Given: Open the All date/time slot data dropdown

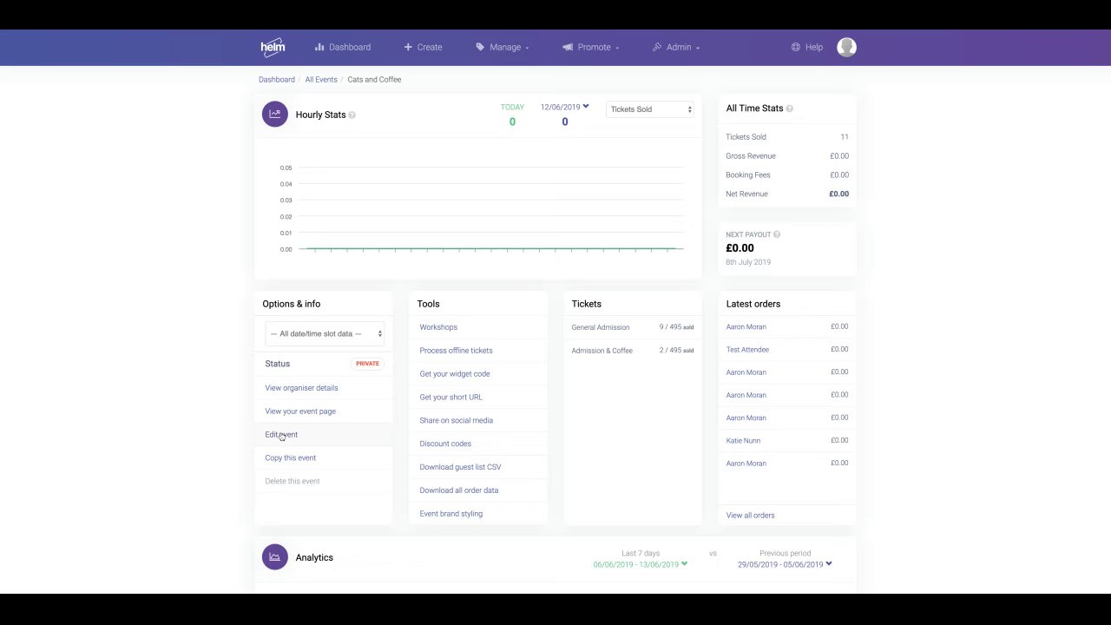Looking at the screenshot, I should 325,333.
